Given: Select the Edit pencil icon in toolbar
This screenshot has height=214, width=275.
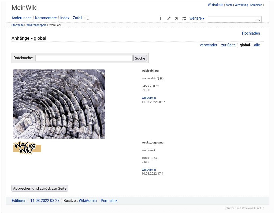Looking at the screenshot, I should [x=169, y=18].
